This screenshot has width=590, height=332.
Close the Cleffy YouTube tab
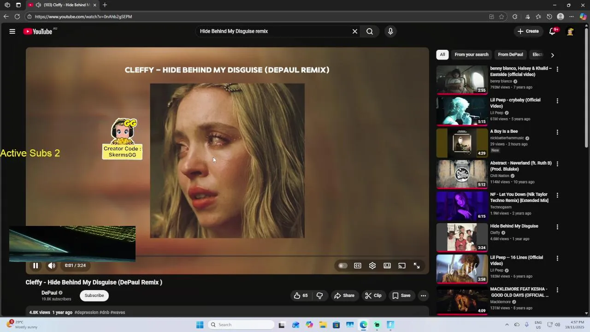[94, 5]
